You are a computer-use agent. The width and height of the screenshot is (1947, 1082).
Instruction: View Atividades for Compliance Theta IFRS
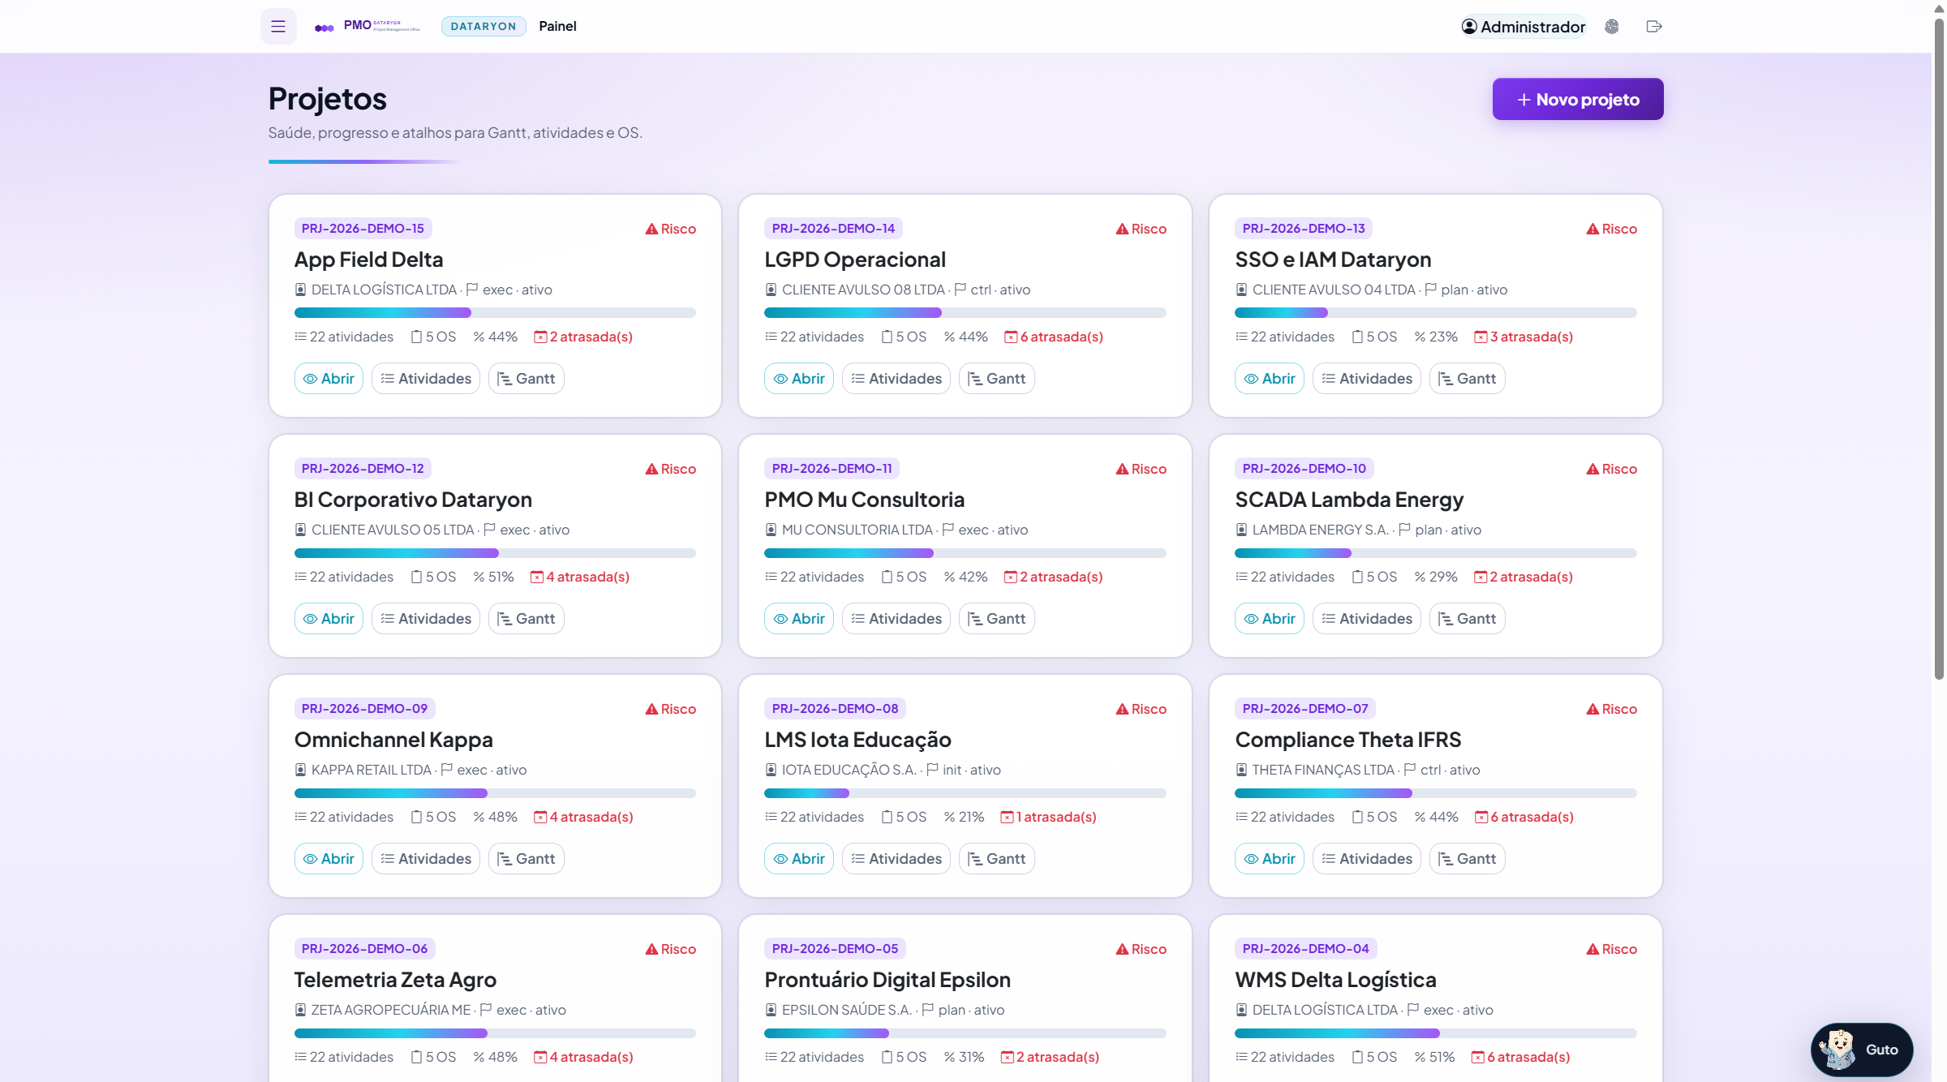coord(1367,859)
